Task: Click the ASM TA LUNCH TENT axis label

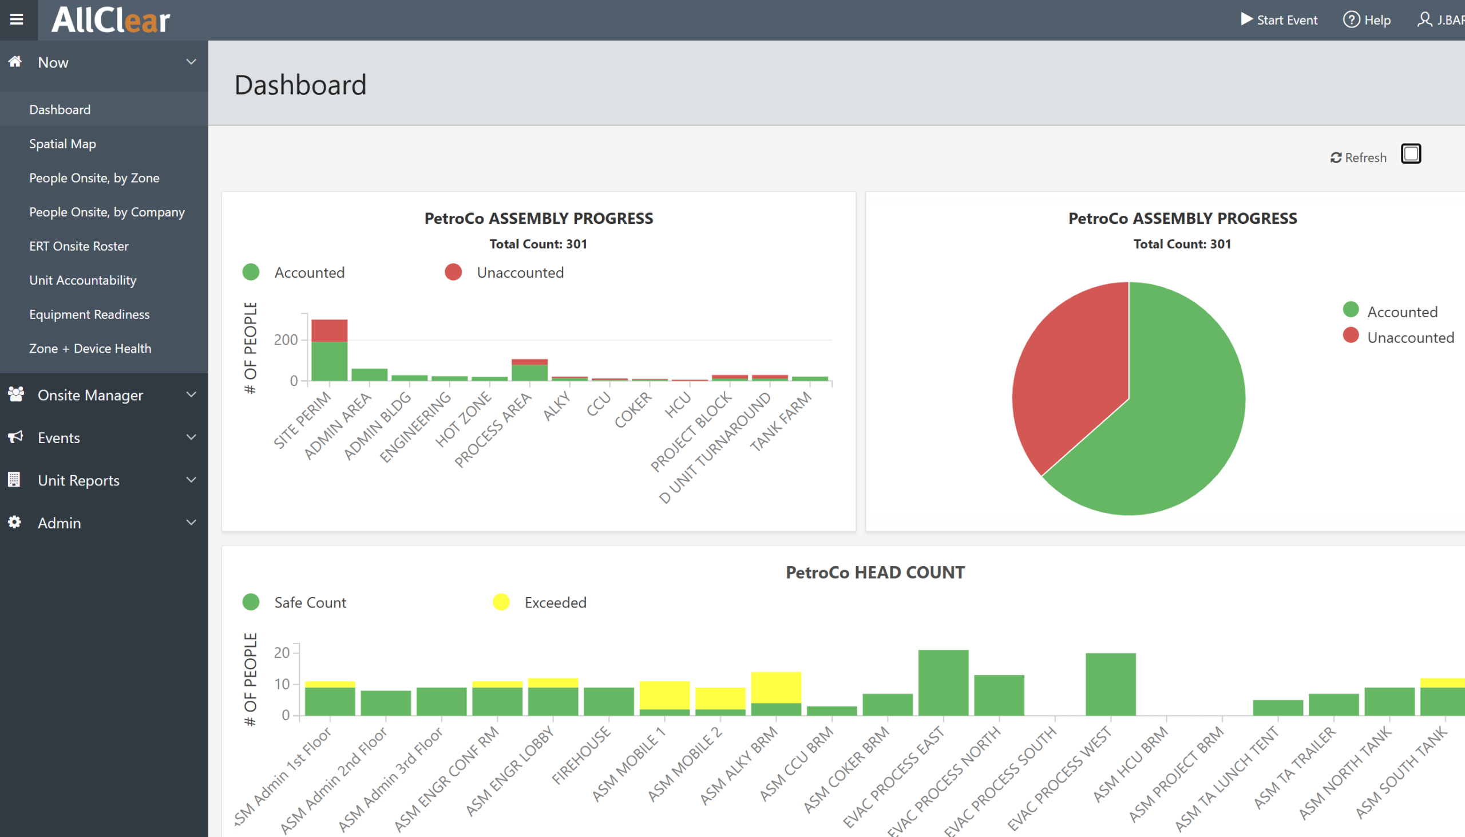Action: coord(1226,779)
